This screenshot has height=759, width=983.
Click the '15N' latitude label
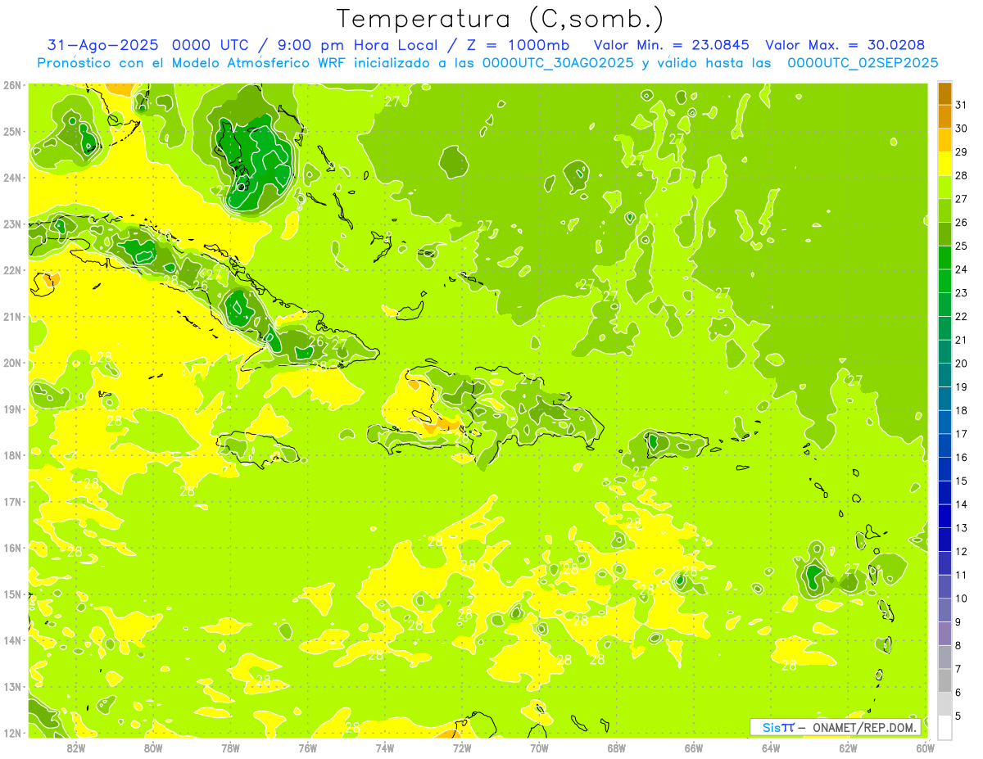tap(12, 594)
